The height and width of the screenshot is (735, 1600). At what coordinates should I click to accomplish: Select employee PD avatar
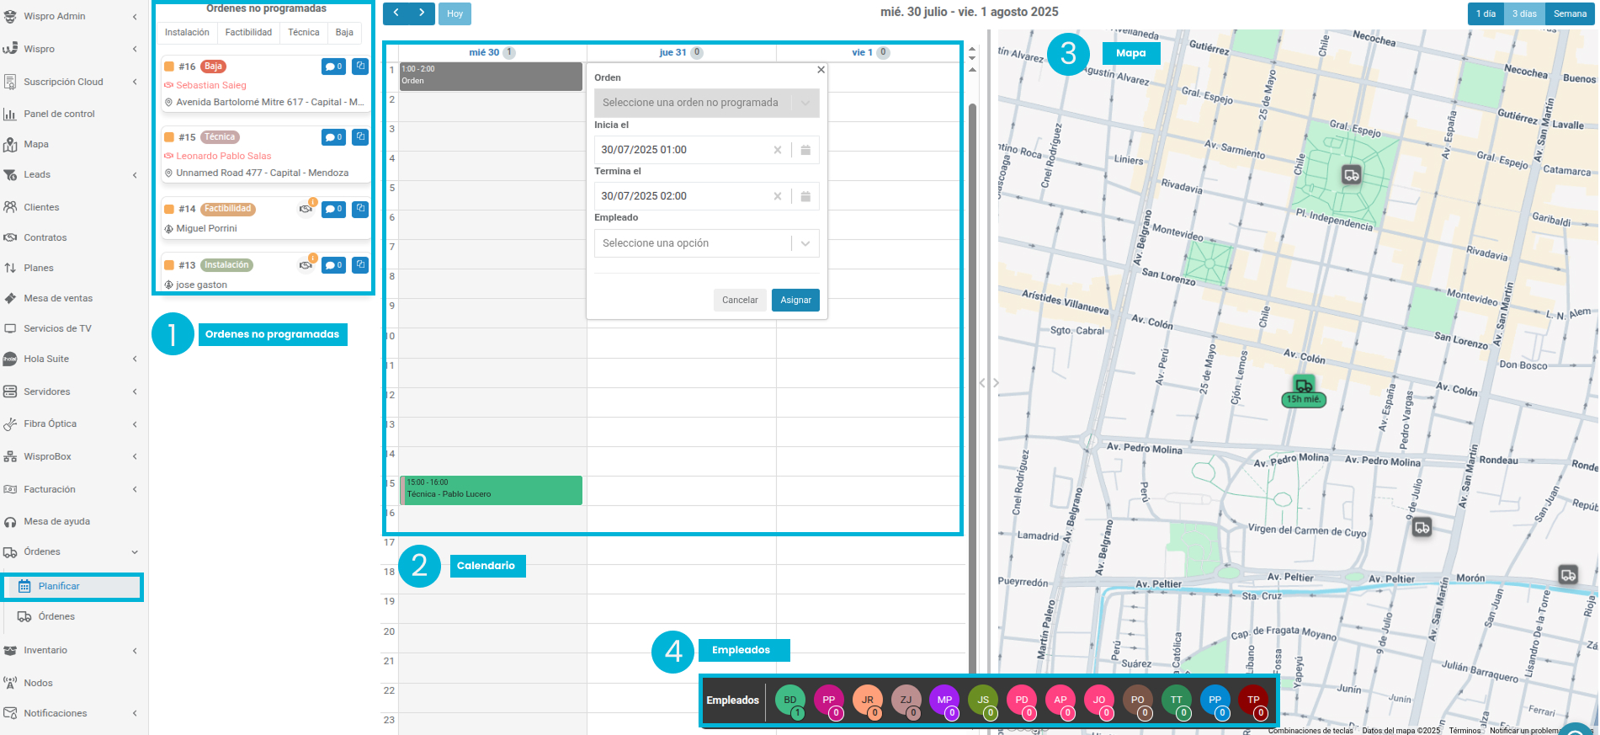click(1022, 700)
